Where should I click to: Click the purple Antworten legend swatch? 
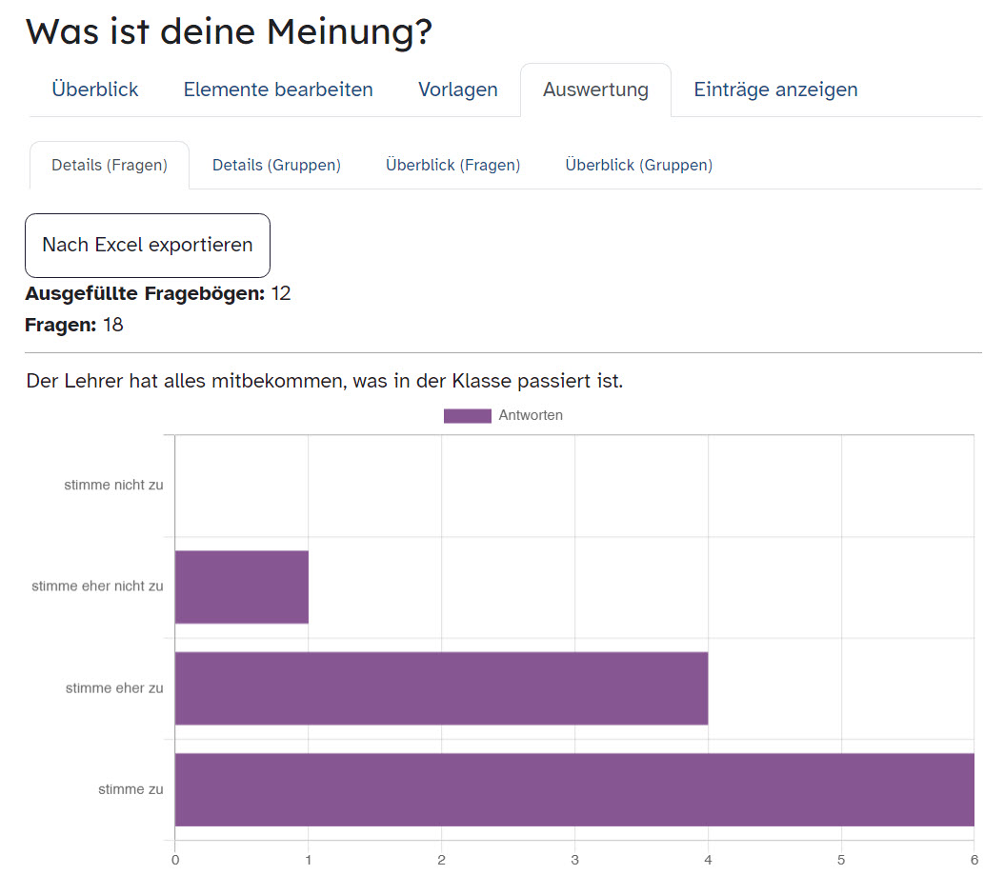point(467,415)
